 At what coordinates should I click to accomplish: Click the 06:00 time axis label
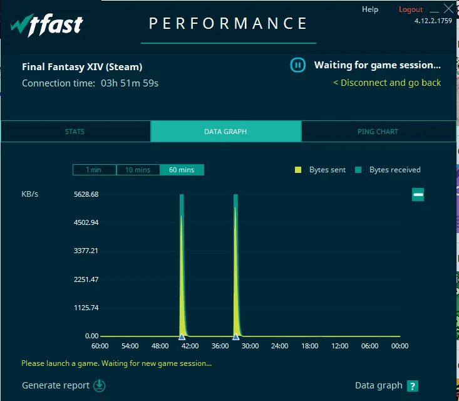point(369,346)
